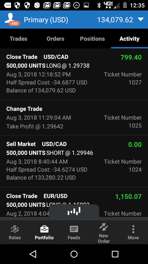The width and height of the screenshot is (148, 264).
Task: Tap the Portfolio briefcase icon
Action: (44, 229)
